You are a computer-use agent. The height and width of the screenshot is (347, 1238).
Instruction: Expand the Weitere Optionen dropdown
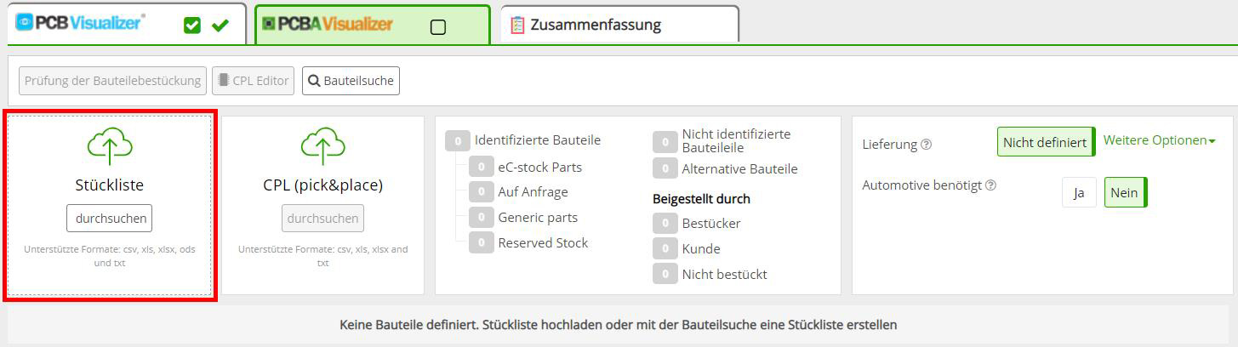coord(1159,140)
